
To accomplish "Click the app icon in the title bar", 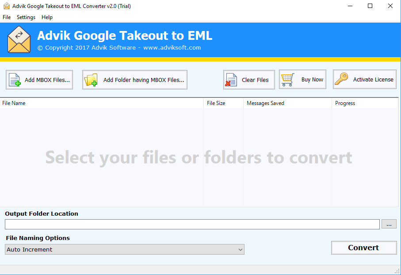I will click(x=7, y=6).
